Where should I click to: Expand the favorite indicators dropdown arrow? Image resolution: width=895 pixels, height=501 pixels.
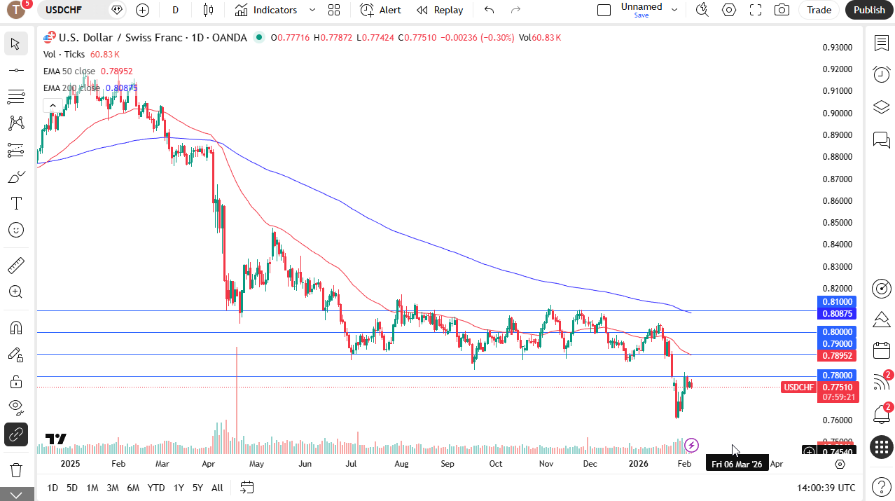pos(312,10)
